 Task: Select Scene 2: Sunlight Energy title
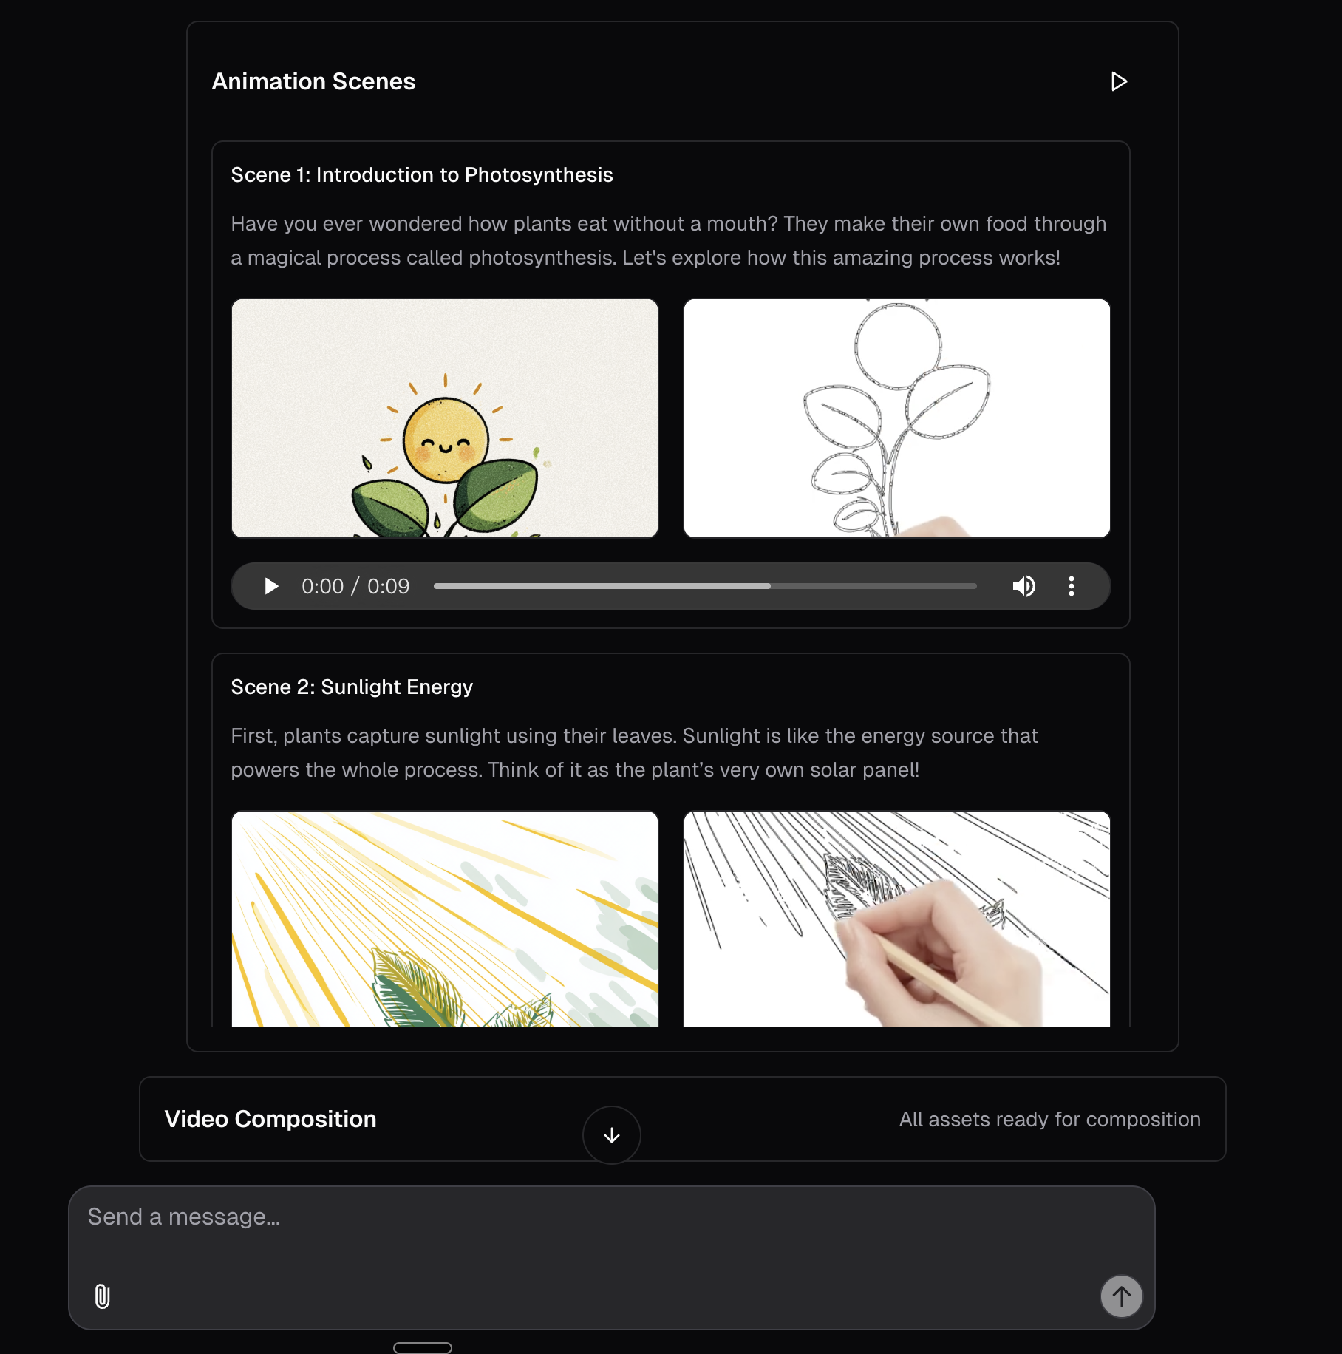click(352, 687)
